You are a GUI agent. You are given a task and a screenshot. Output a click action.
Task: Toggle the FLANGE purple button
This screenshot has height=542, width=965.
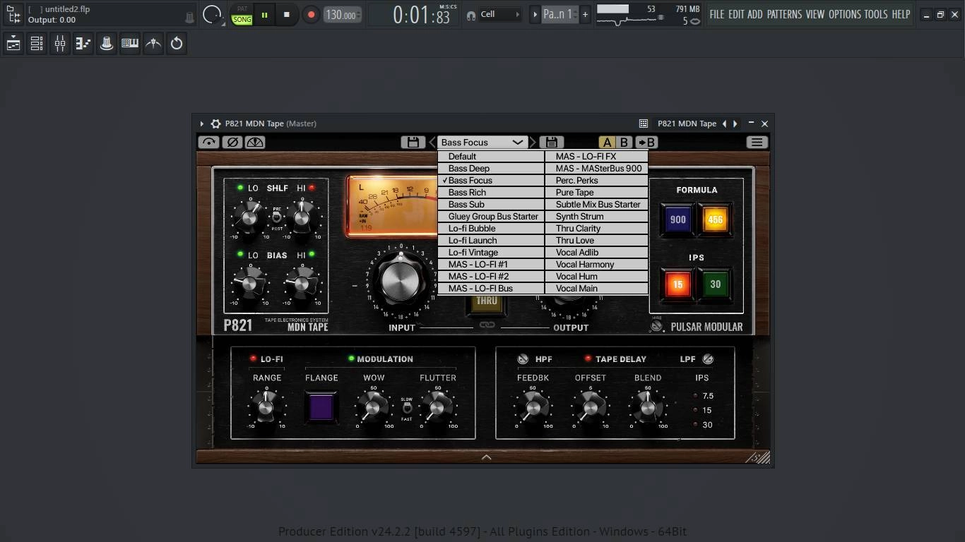click(321, 408)
